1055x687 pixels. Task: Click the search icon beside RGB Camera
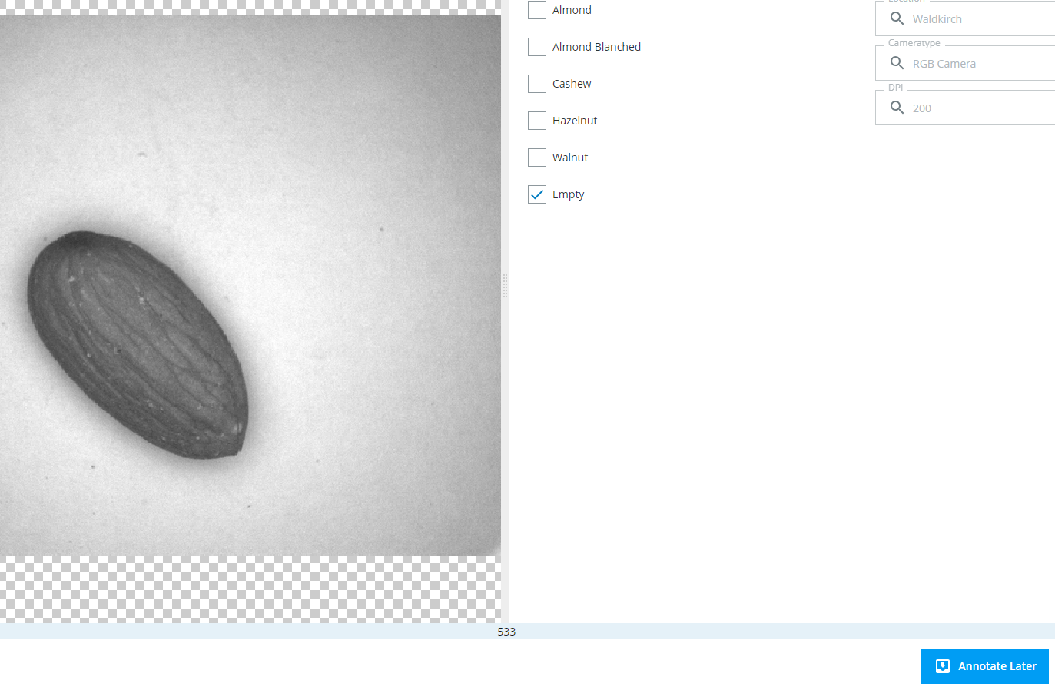896,63
